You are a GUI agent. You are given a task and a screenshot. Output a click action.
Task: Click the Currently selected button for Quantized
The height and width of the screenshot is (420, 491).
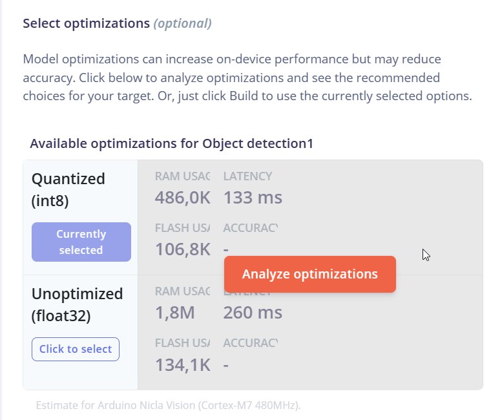tap(81, 242)
